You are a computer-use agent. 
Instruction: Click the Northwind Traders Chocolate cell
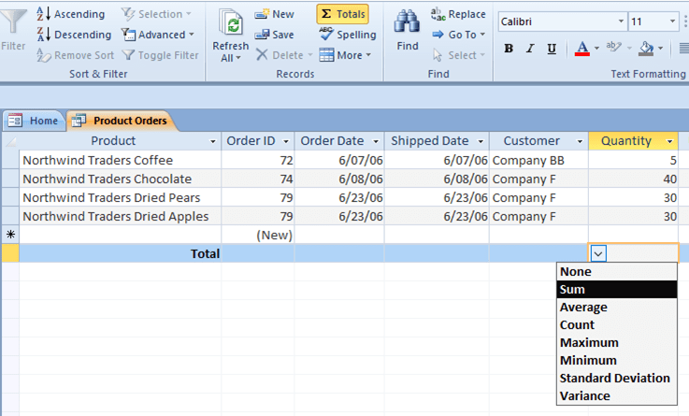[x=120, y=179]
